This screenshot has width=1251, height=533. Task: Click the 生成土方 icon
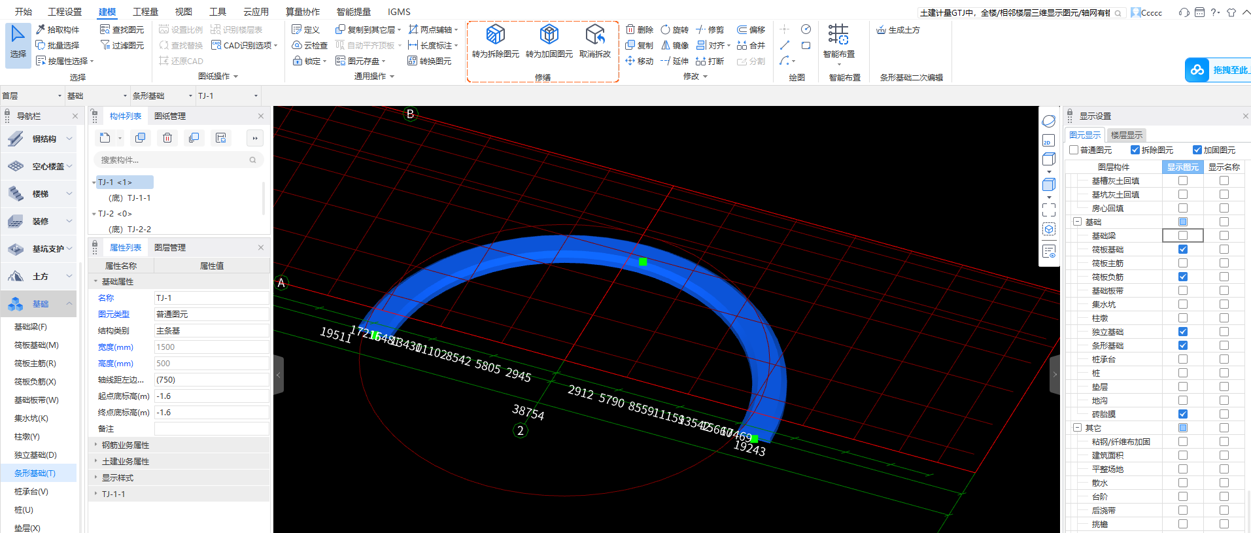click(882, 30)
